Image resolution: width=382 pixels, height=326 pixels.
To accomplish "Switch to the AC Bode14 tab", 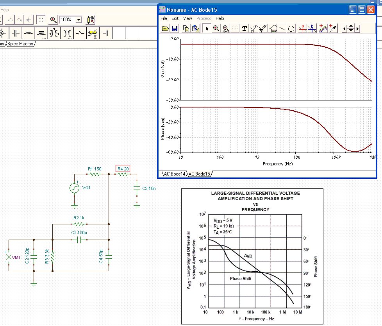I will coord(174,174).
